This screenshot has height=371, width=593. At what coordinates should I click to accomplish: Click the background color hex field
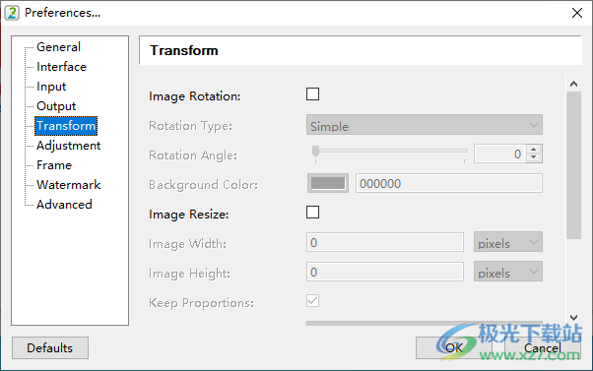[449, 184]
